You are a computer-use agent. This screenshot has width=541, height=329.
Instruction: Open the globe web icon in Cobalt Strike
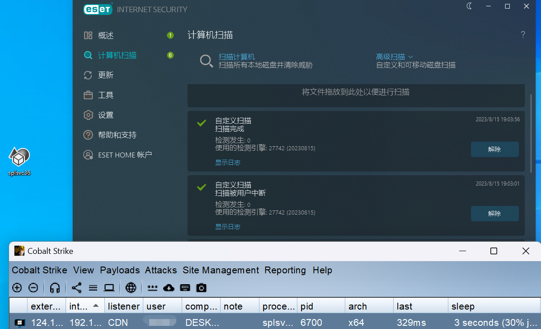pyautogui.click(x=131, y=287)
